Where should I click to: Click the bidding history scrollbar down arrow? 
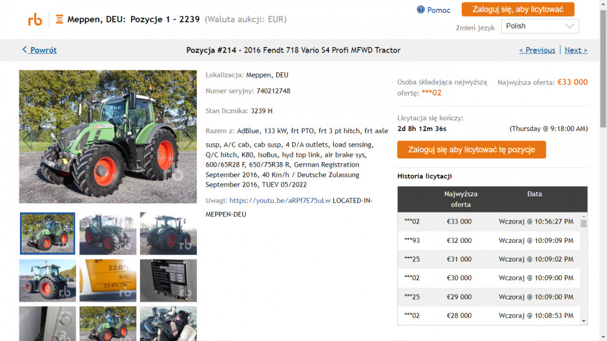(584, 320)
